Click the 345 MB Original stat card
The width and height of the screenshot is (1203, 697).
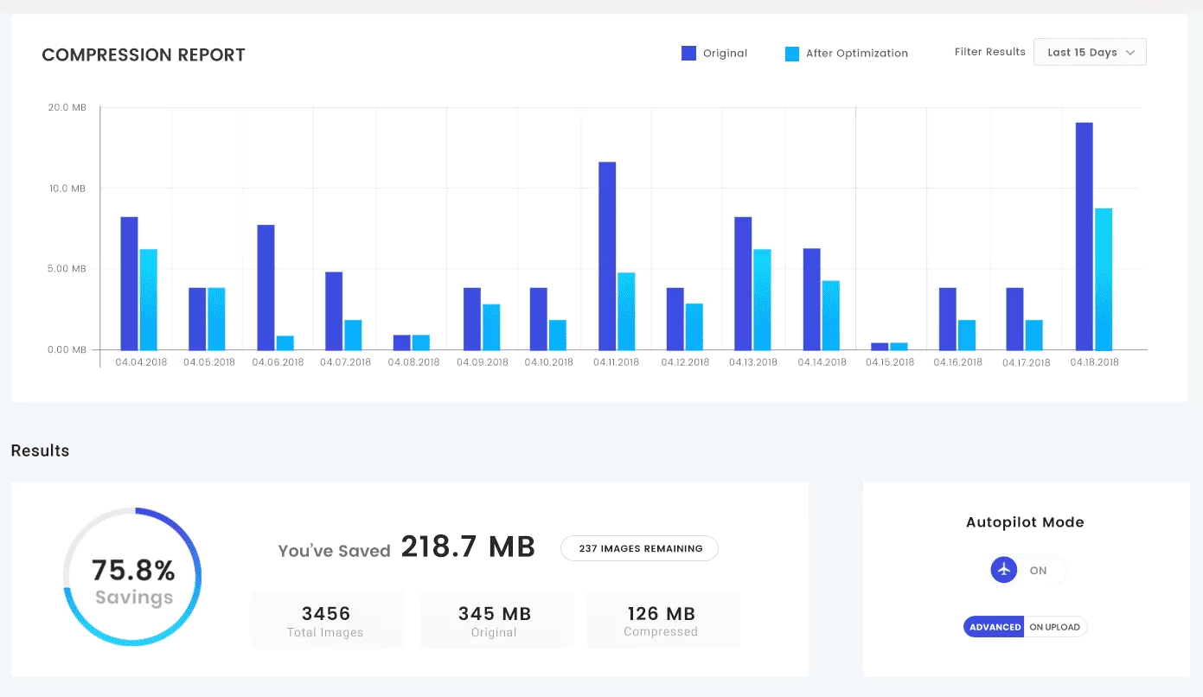pyautogui.click(x=495, y=621)
